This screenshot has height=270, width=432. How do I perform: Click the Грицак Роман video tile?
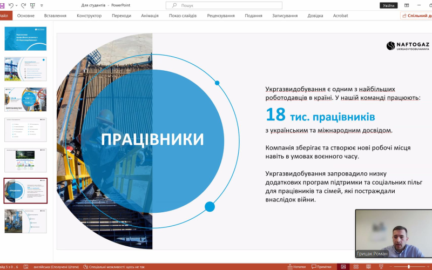coord(394,234)
